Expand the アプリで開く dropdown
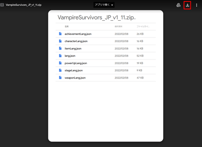This screenshot has height=147, width=202. coord(104,5)
